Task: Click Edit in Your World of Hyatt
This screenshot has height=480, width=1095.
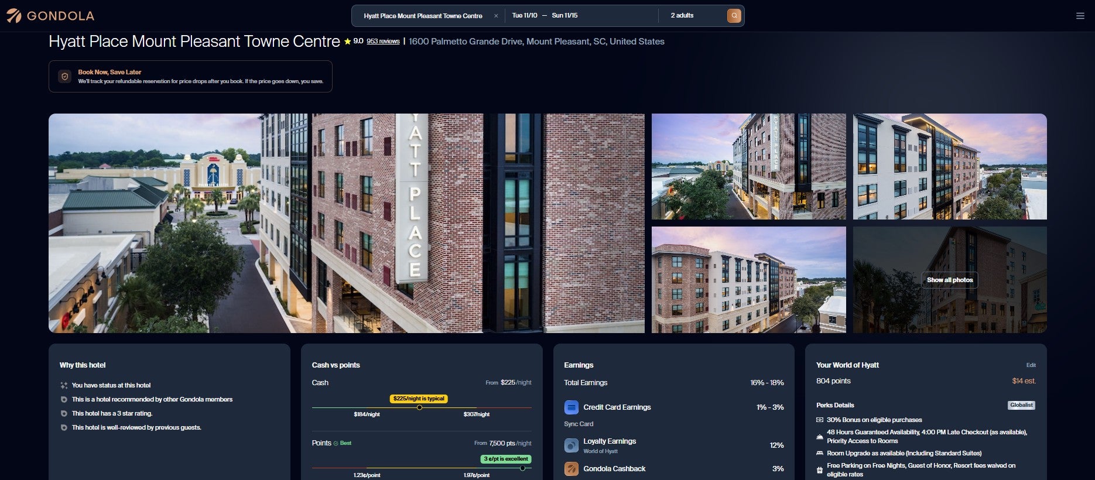Action: point(1031,365)
